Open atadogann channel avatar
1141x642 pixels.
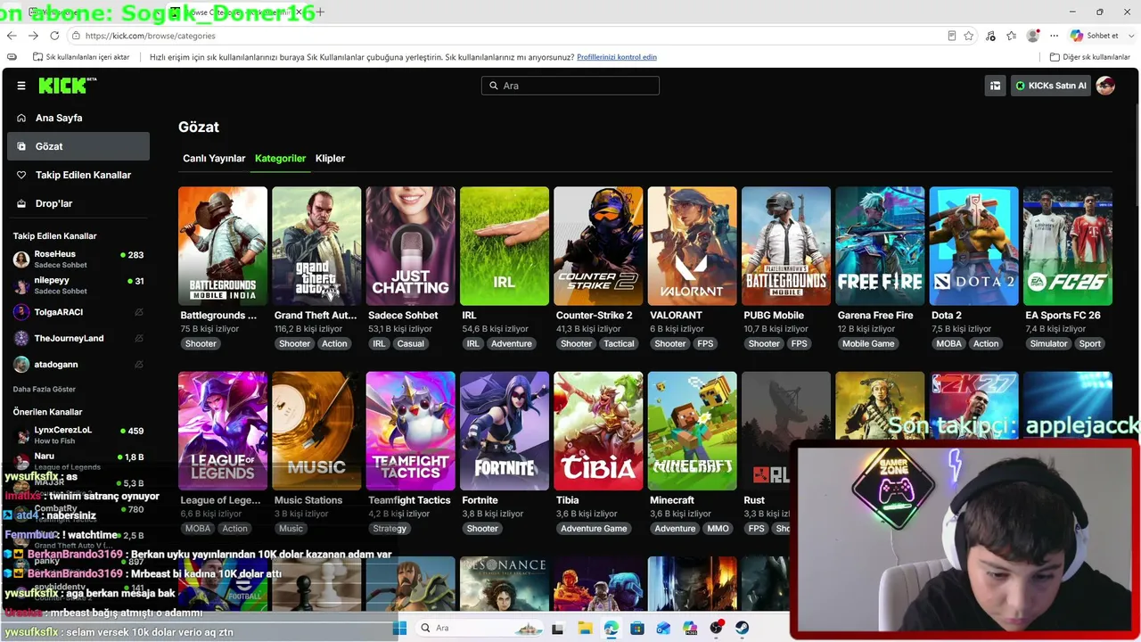(x=21, y=365)
